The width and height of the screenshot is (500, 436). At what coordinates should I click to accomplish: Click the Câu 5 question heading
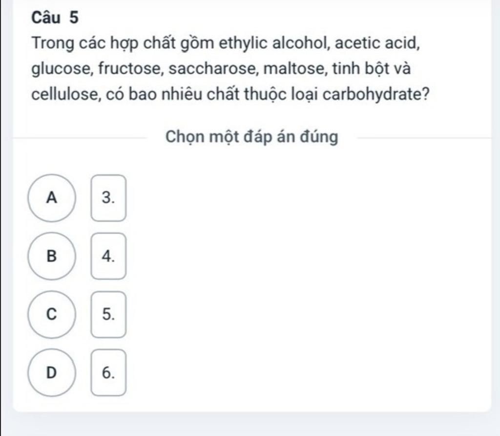pos(54,18)
